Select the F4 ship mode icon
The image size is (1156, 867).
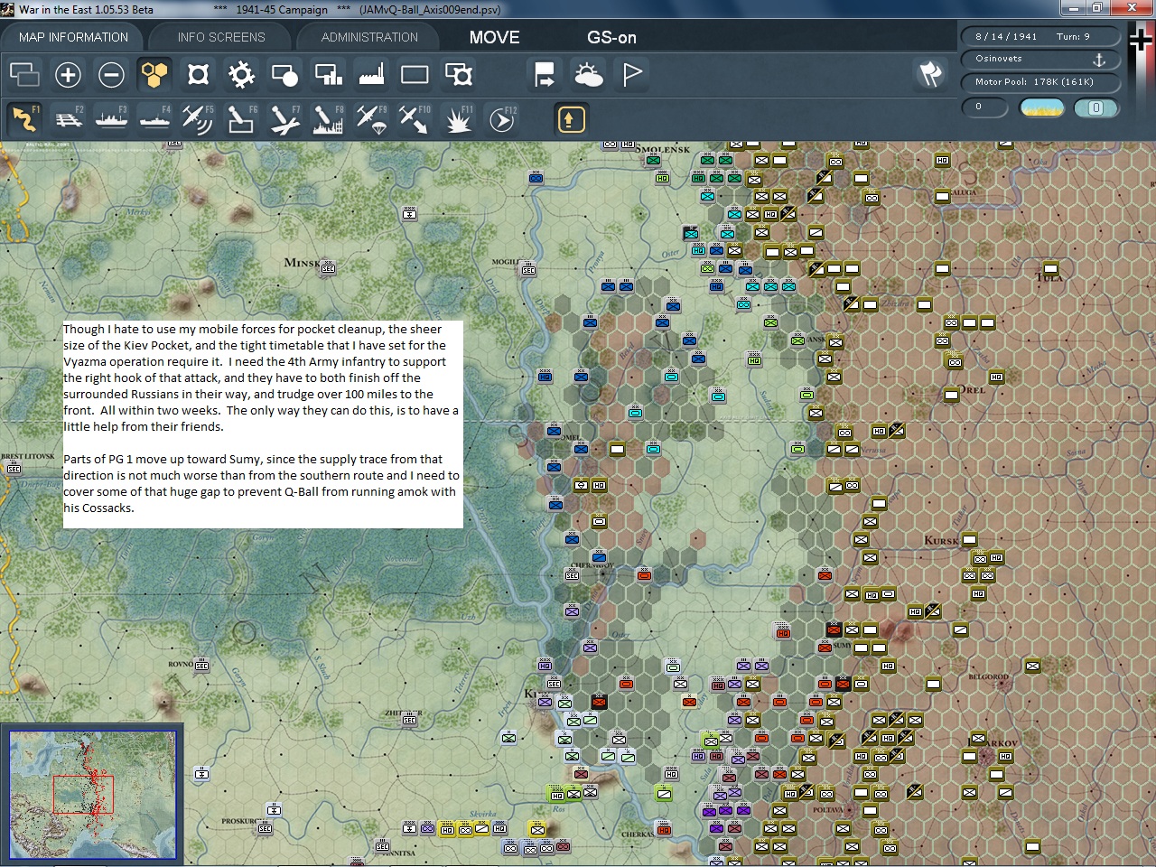pos(154,119)
